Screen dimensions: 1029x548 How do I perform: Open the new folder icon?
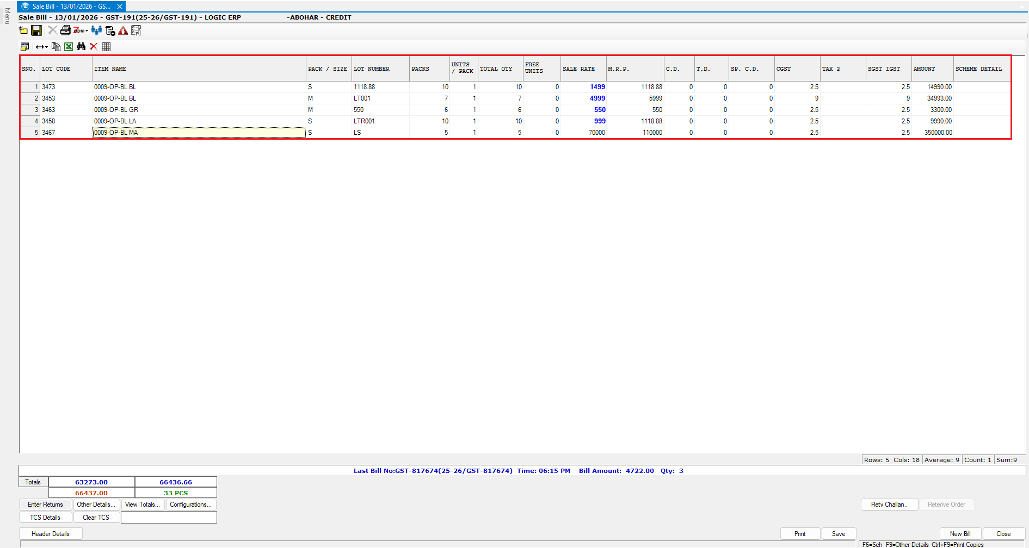click(x=23, y=30)
